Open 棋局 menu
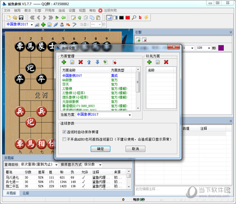The width and height of the screenshot is (236, 204). pyautogui.click(x=17, y=10)
